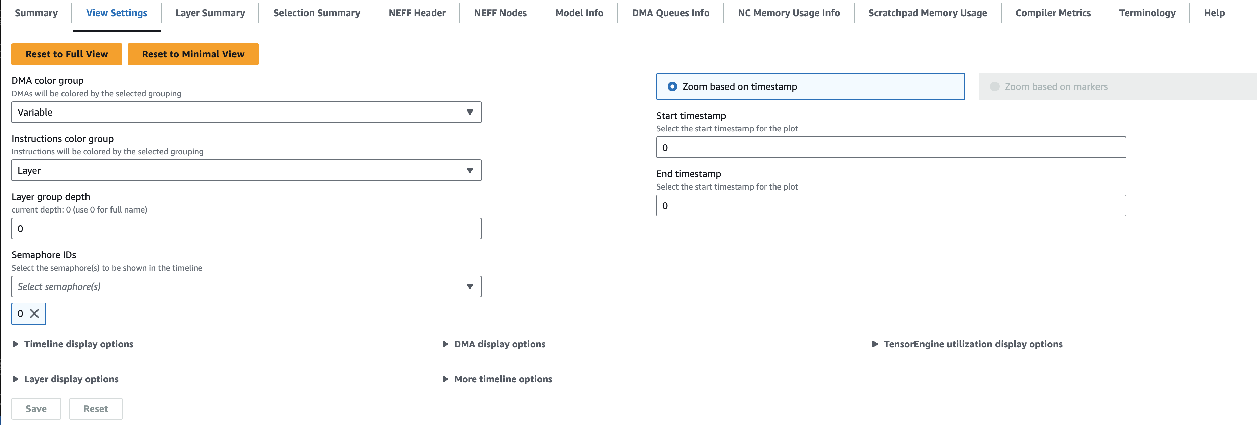Screen dimensions: 1257x425
Task: Open the Instructions color group dropdown
Action: pos(246,170)
